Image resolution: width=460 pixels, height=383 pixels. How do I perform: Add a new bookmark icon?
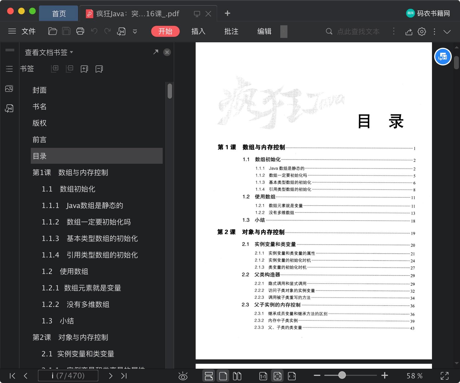84,69
